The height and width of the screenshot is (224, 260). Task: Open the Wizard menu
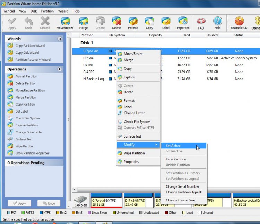click(x=63, y=11)
